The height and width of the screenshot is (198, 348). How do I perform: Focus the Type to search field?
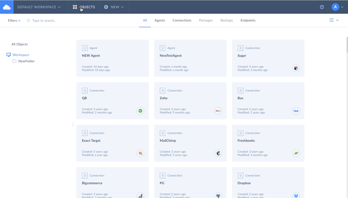[44, 20]
